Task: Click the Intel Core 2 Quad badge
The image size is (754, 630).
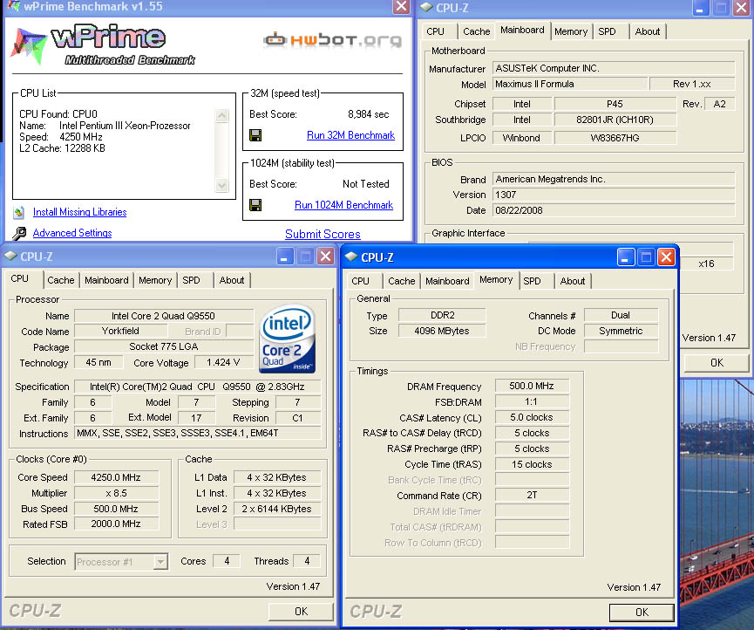Action: (x=287, y=339)
